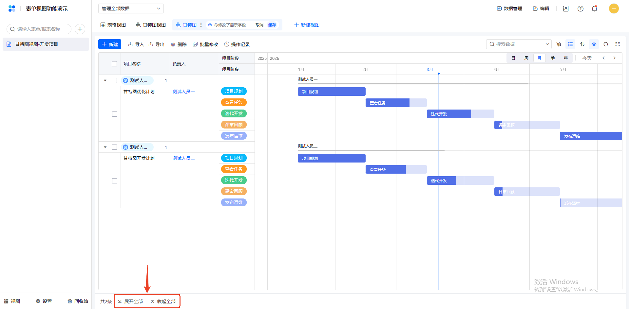Viewport: 629px width, 309px height.
Task: Open the 管理全部数据 dropdown
Action: pyautogui.click(x=131, y=9)
